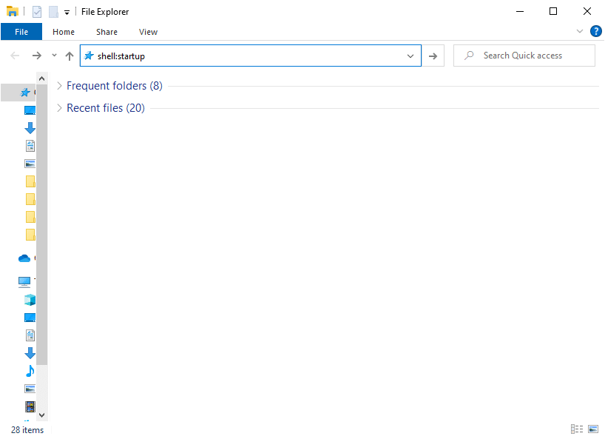This screenshot has height=439, width=605.
Task: Expand the ribbon with the chevron
Action: pos(580,31)
